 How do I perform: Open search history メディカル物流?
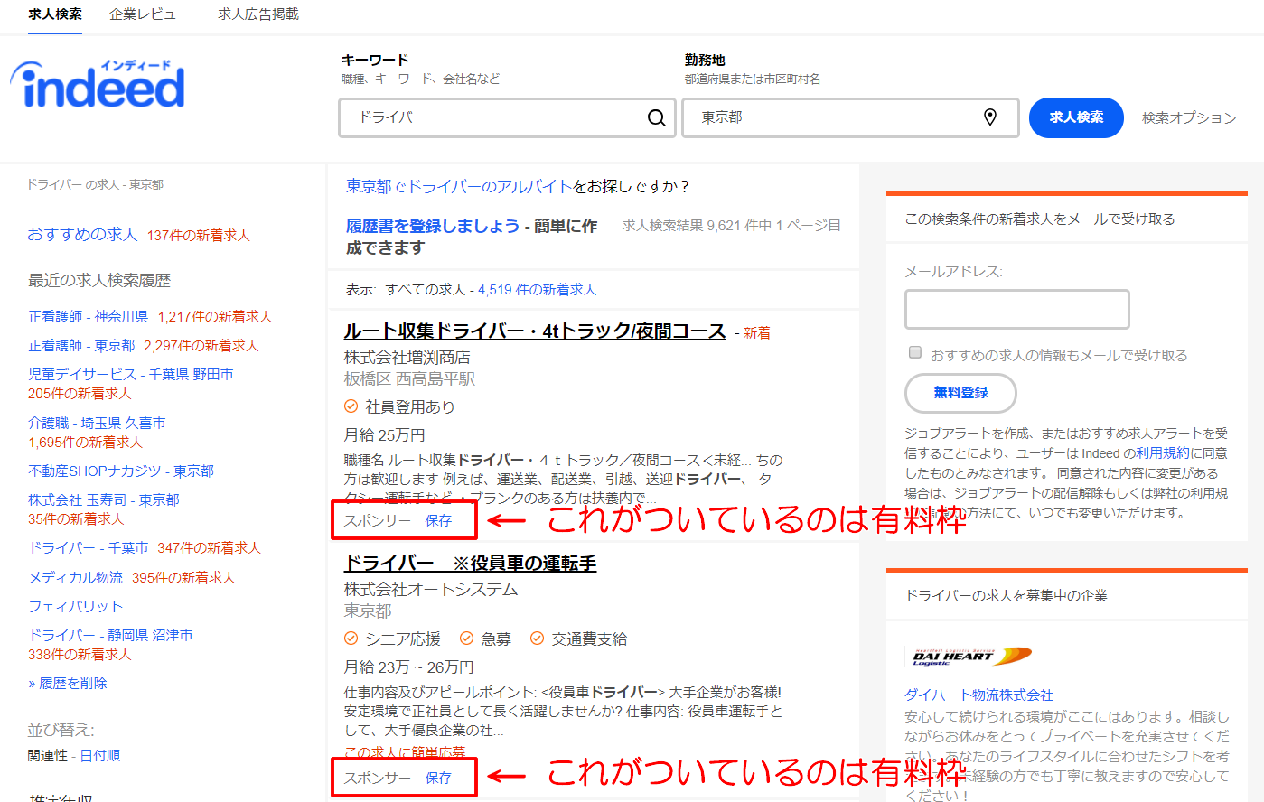pos(75,578)
